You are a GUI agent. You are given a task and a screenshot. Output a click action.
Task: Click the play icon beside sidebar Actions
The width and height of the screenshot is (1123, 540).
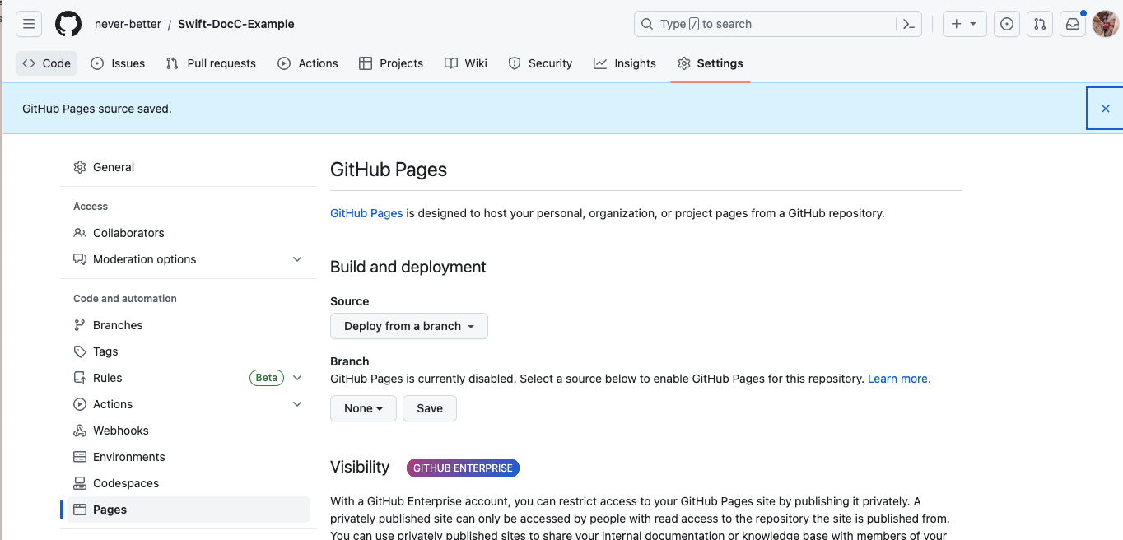point(80,404)
